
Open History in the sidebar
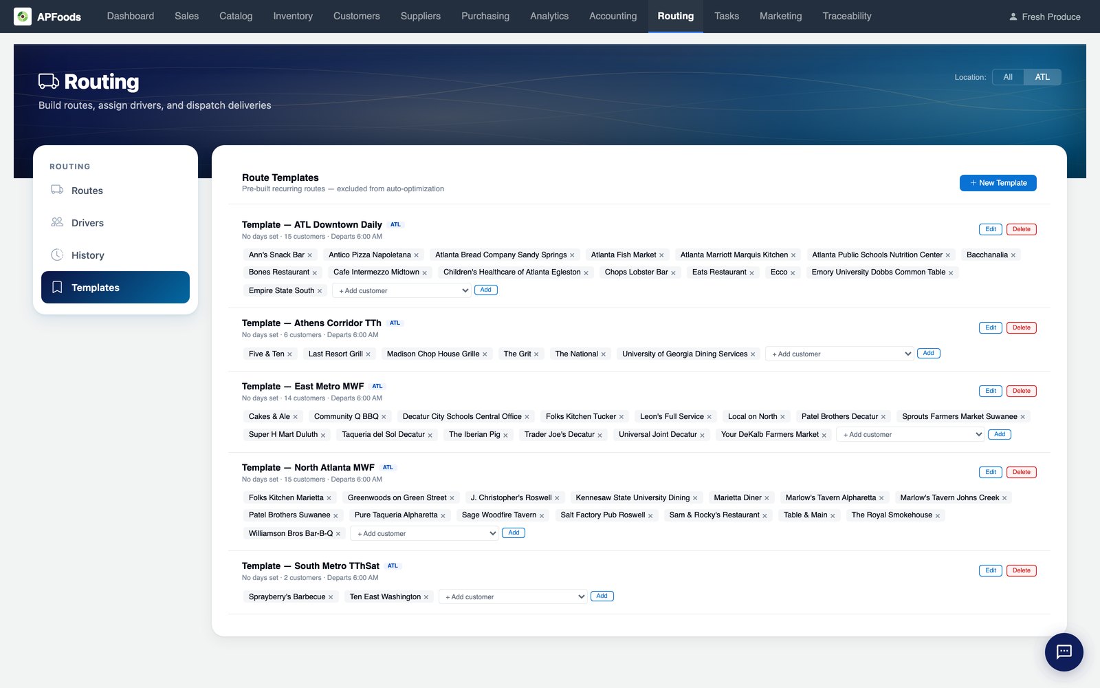[115, 255]
